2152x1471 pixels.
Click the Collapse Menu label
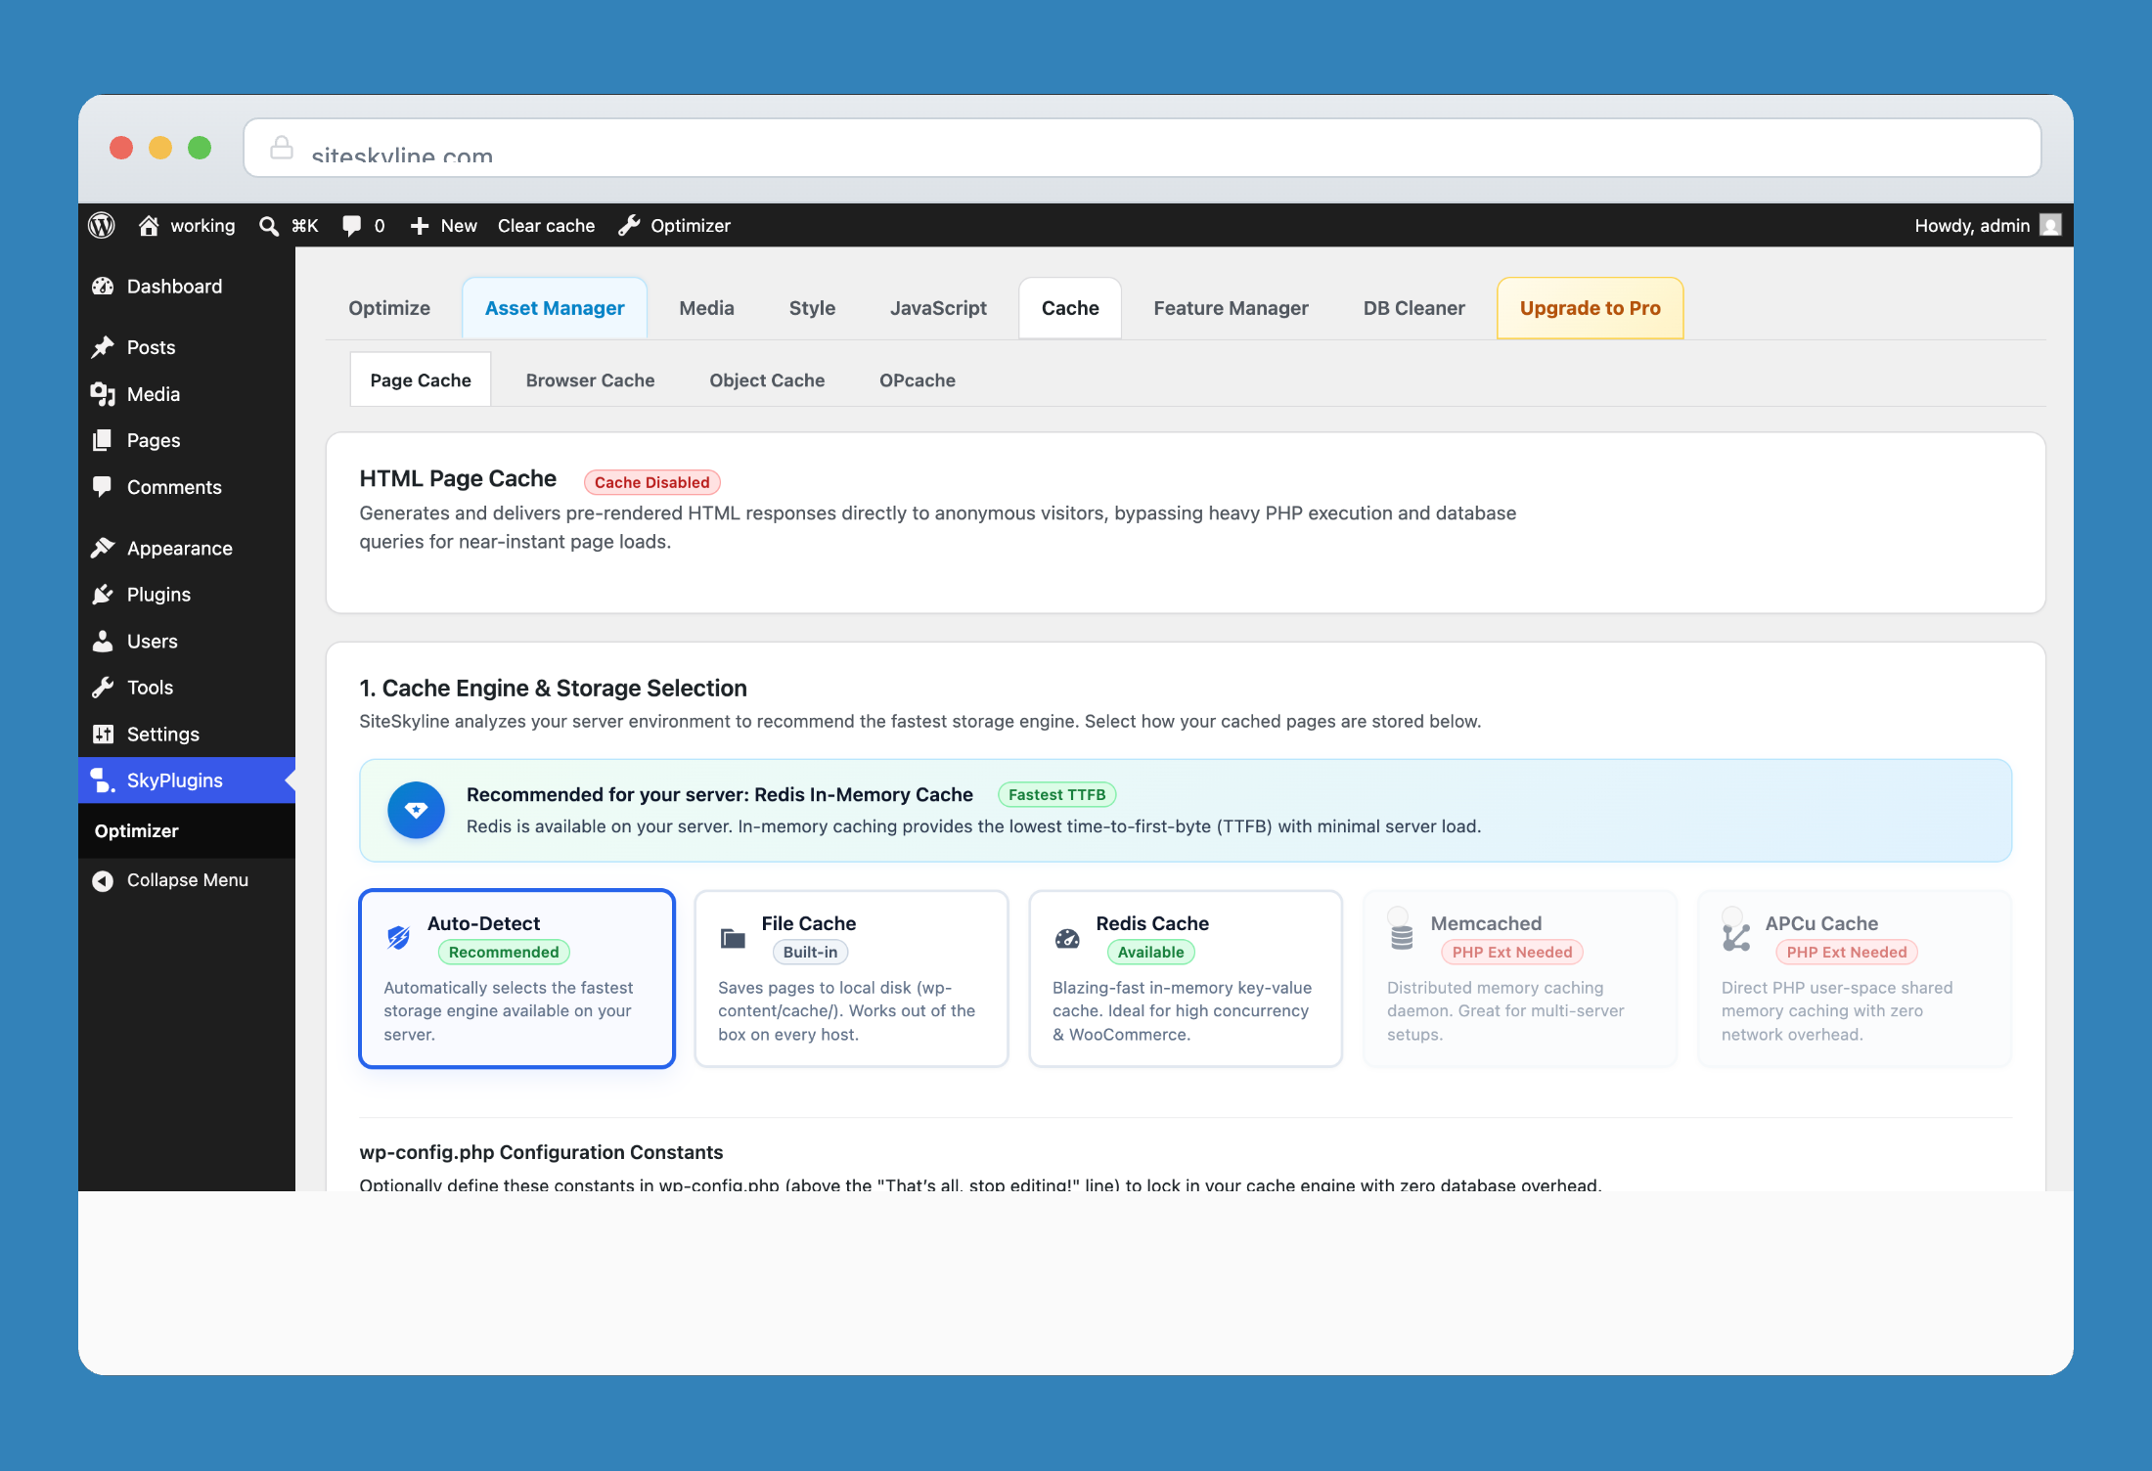tap(188, 880)
